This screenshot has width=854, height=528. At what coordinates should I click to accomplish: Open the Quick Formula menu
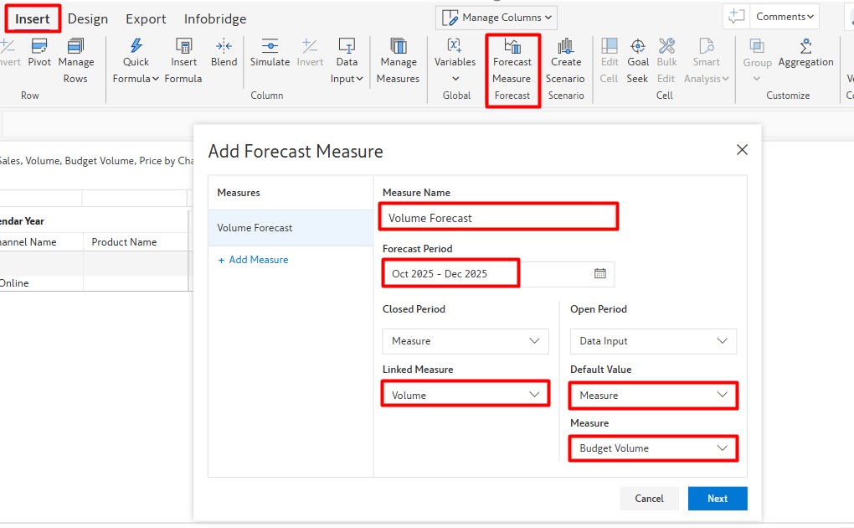click(x=136, y=61)
